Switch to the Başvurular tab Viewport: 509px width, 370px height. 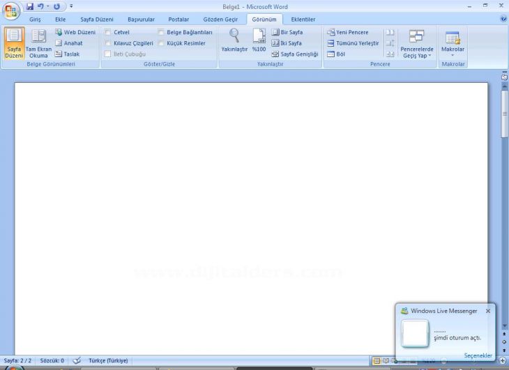(142, 20)
